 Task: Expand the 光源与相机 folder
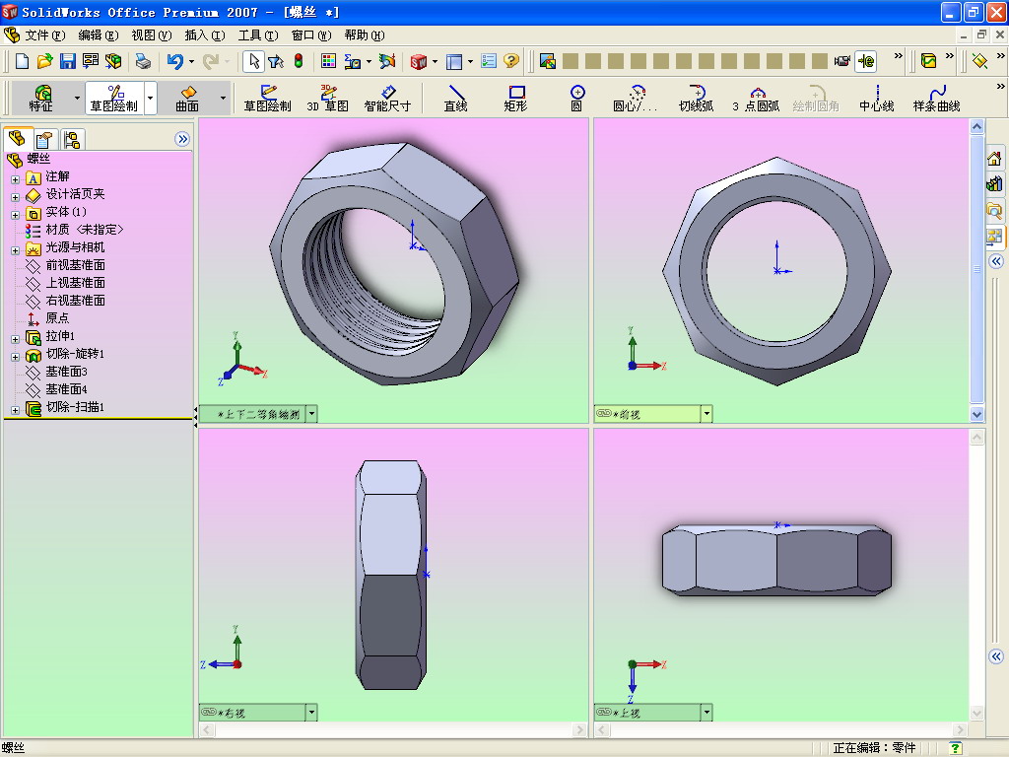15,249
